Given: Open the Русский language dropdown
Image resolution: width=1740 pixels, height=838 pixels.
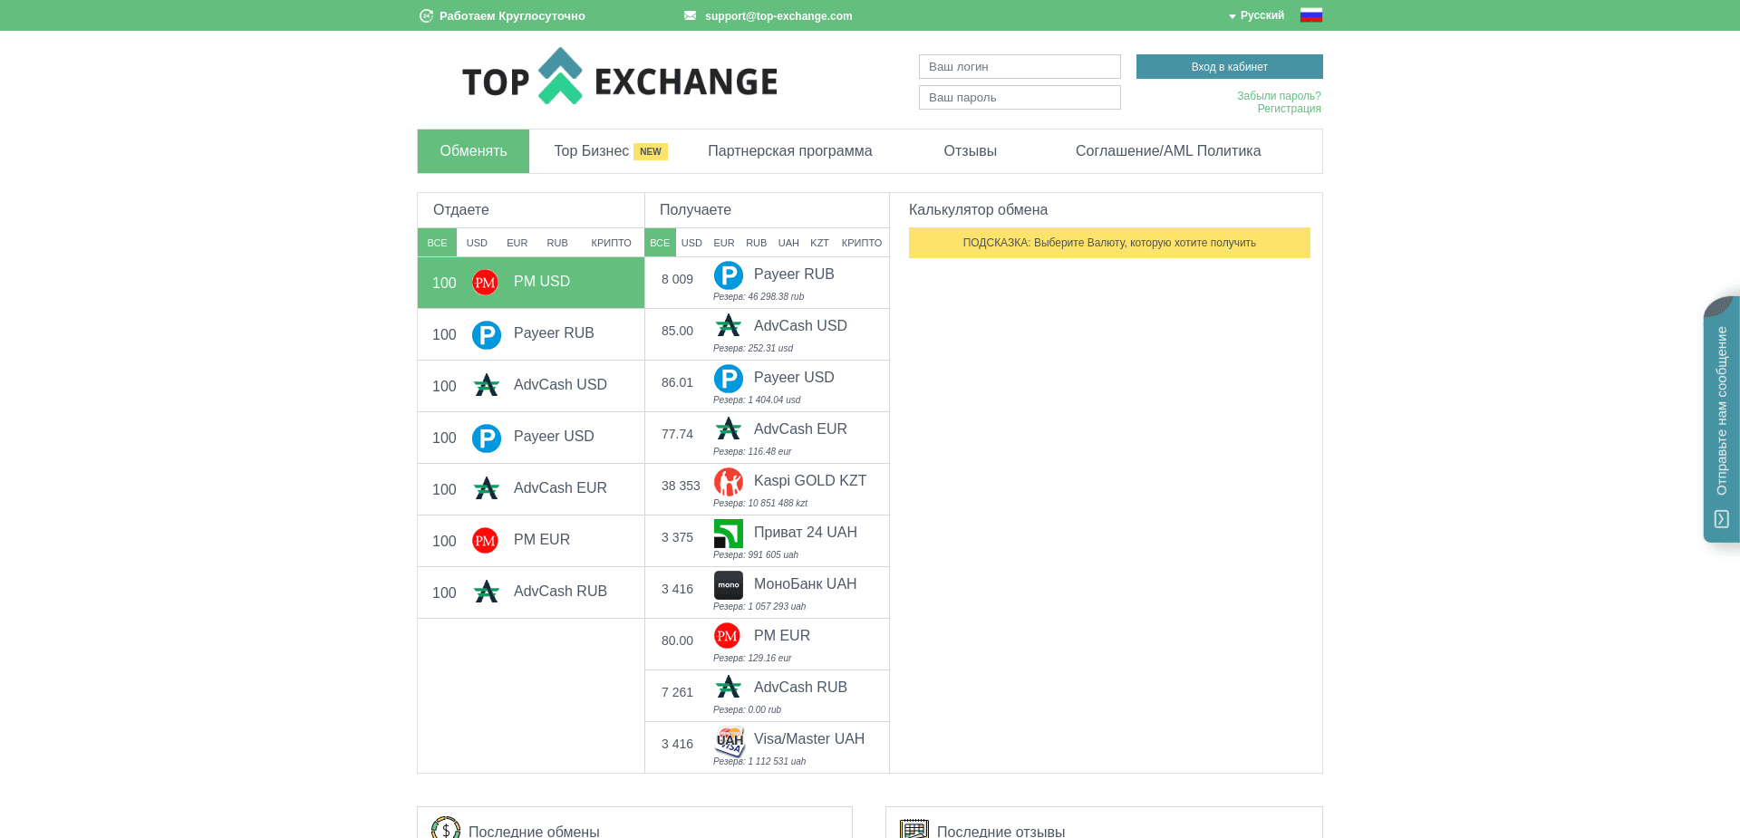Looking at the screenshot, I should 1257,15.
